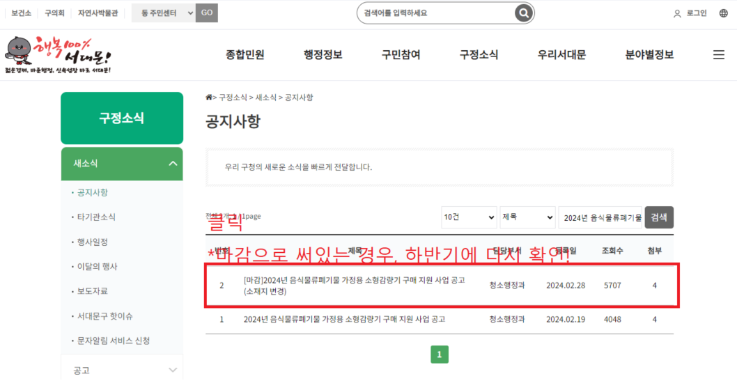Select 보도자료 in the sidebar
This screenshot has width=737, height=381.
pyautogui.click(x=93, y=291)
